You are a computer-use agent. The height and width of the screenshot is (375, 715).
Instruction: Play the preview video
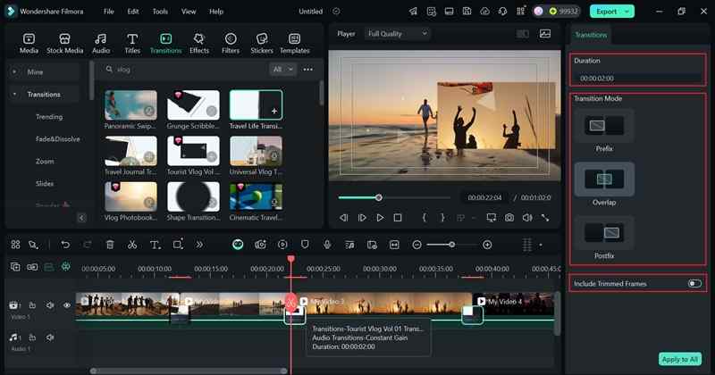click(x=380, y=218)
